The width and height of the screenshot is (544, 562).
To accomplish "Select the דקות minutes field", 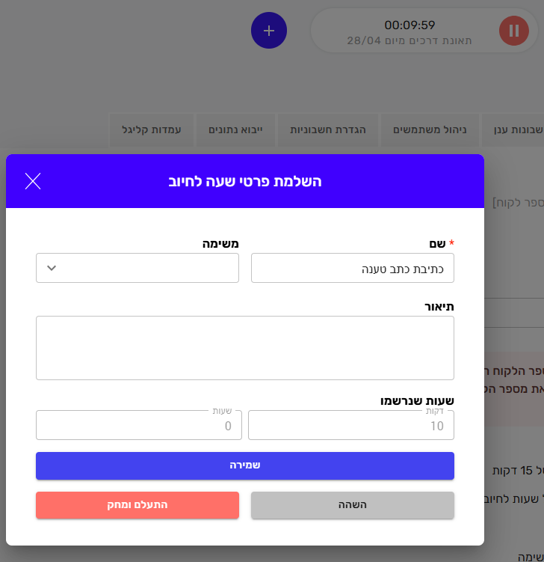I will tap(350, 425).
